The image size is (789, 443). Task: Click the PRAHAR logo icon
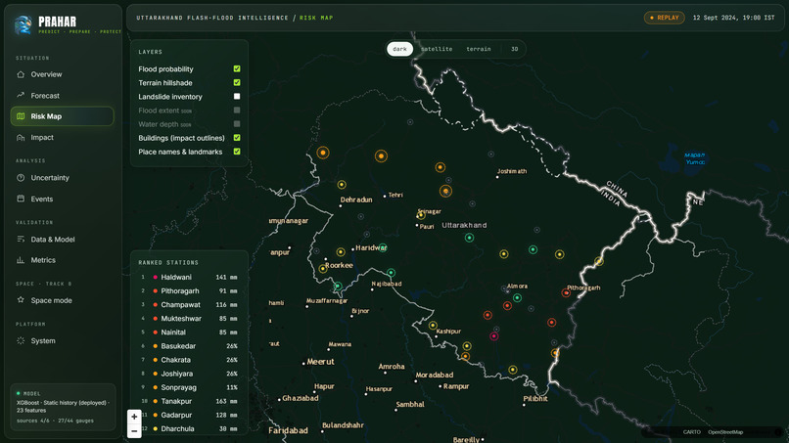pyautogui.click(x=23, y=24)
